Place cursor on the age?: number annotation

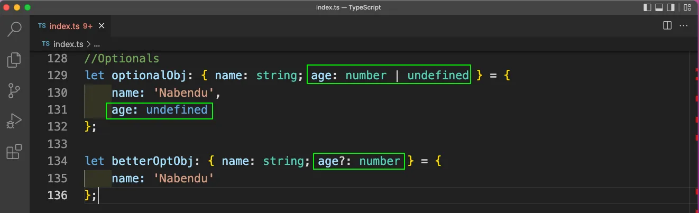click(359, 161)
